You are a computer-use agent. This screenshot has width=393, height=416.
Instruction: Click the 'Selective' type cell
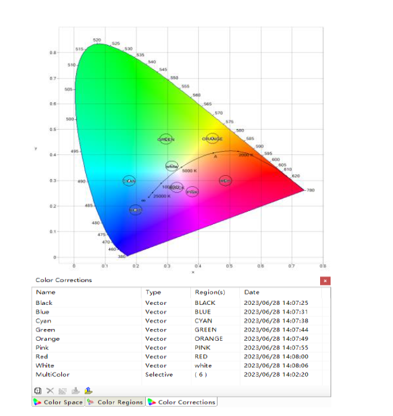point(159,375)
